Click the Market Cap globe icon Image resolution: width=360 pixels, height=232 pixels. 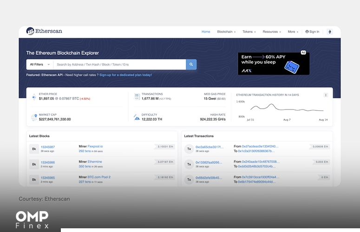34,117
